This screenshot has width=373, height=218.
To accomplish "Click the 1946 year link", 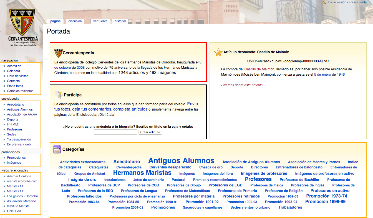I will click(x=341, y=74).
